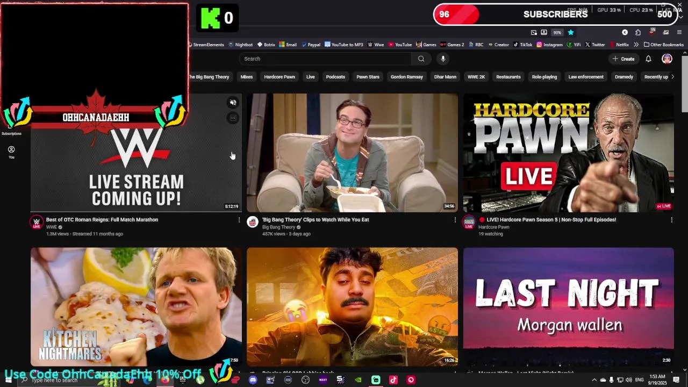
Task: Open YouTube notifications bell
Action: pyautogui.click(x=648, y=59)
